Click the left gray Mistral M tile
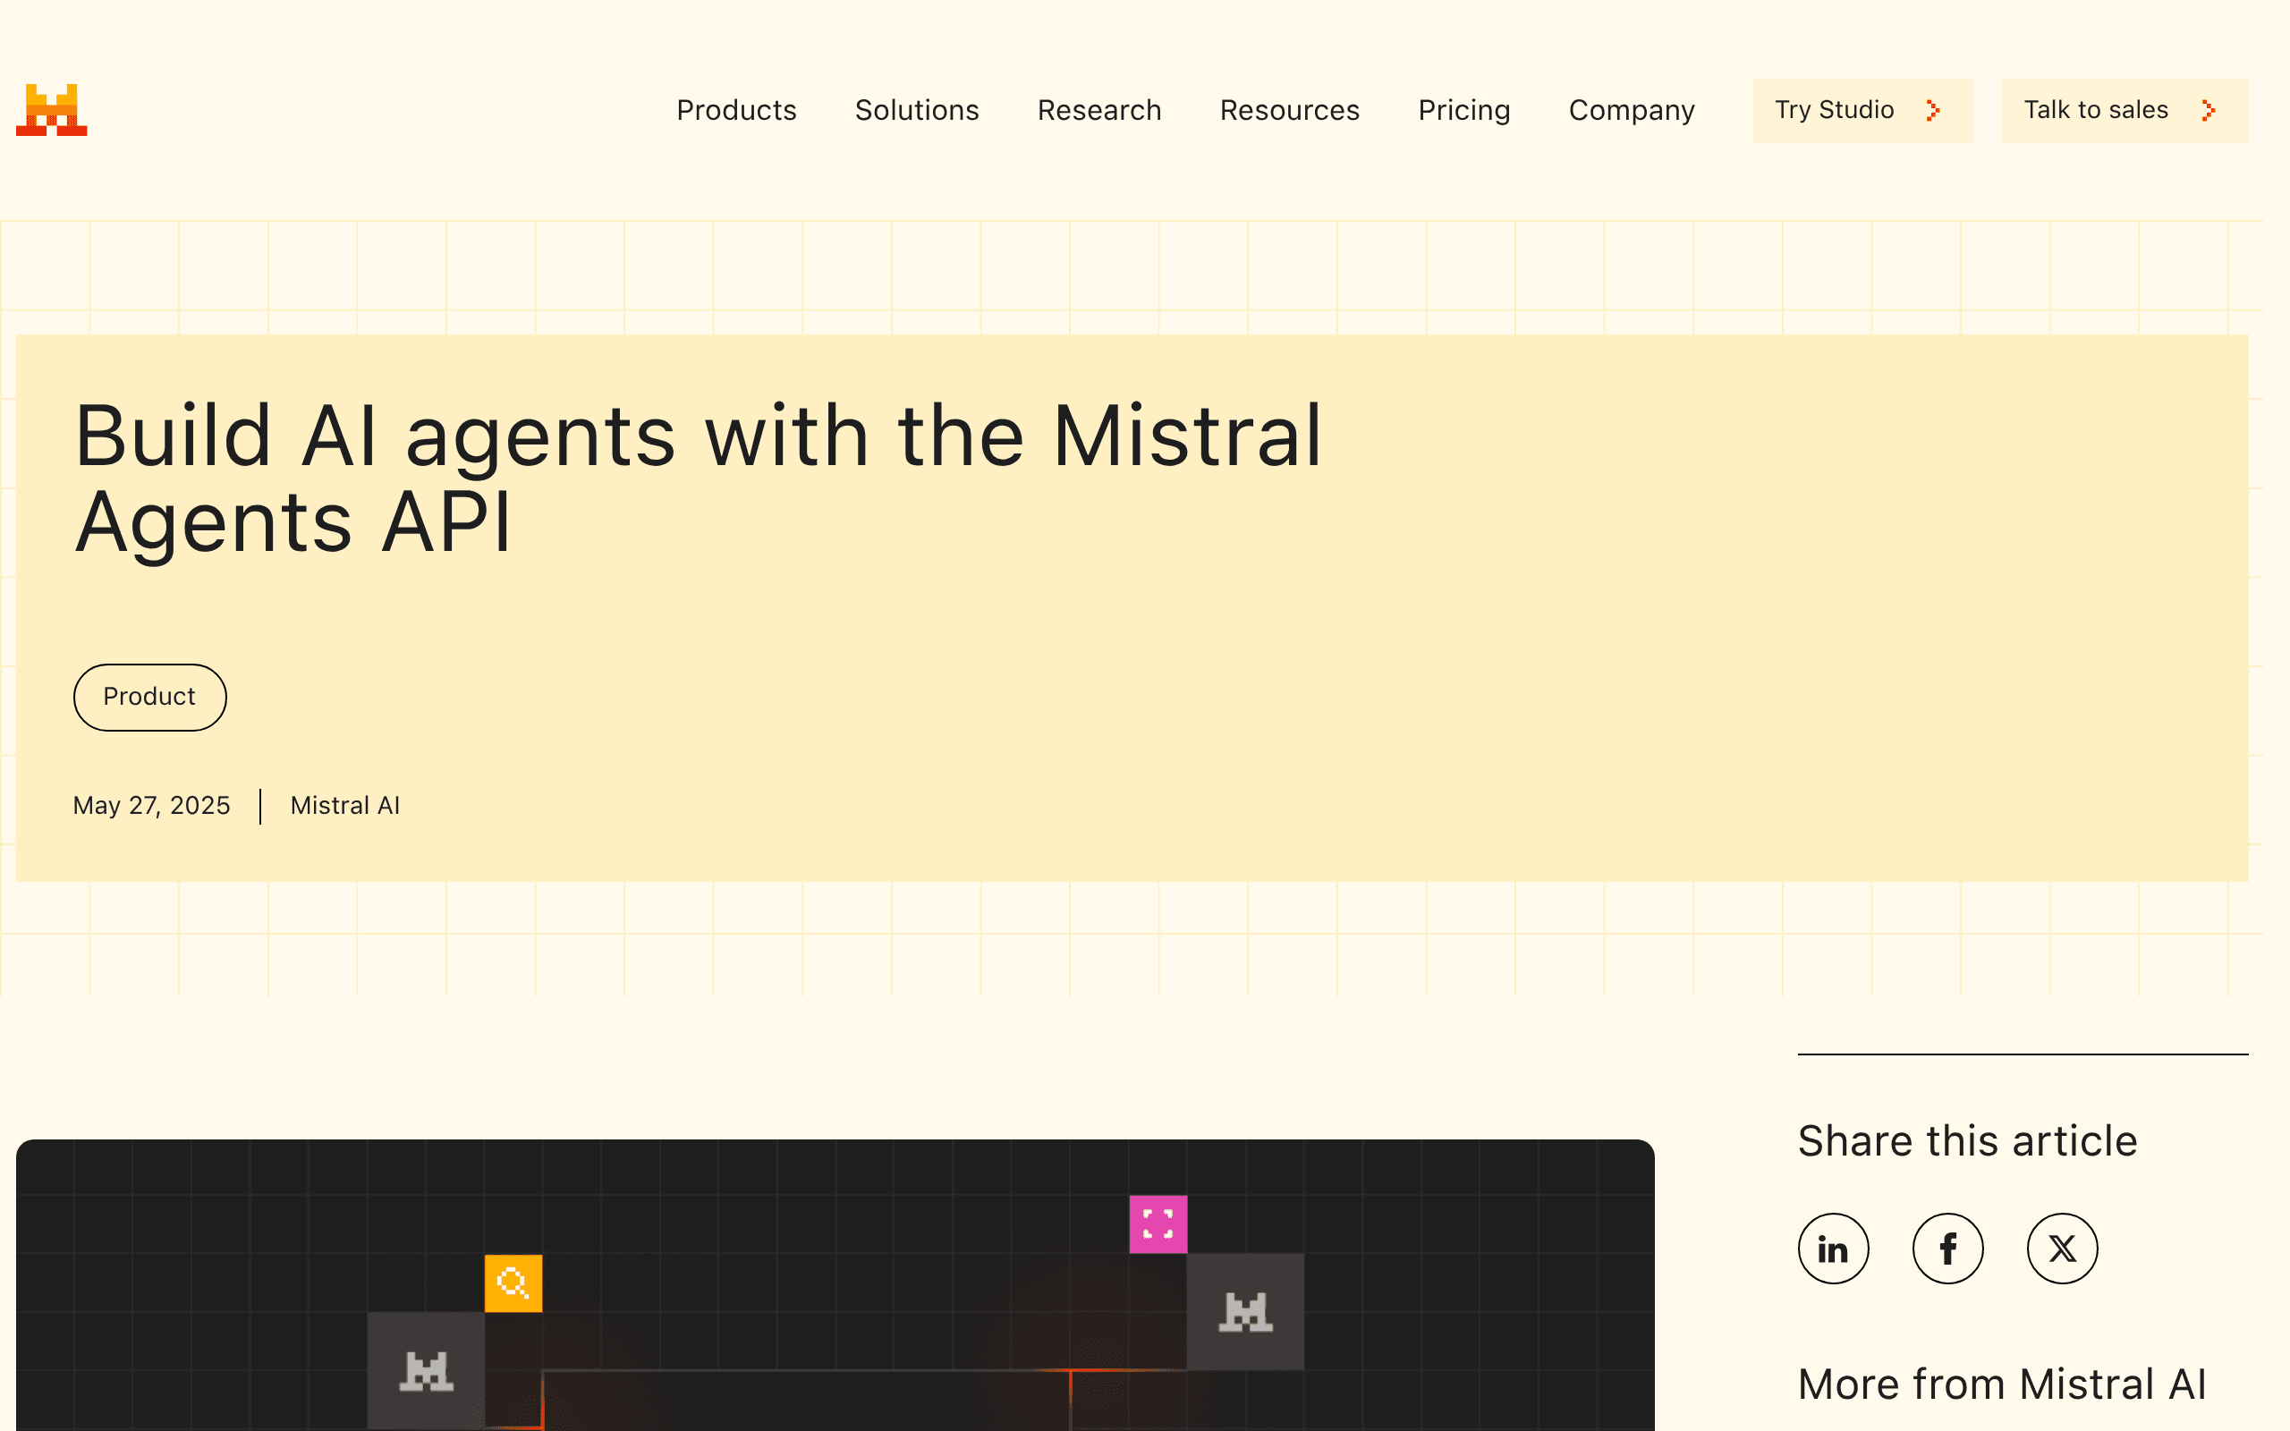2290x1431 pixels. [x=426, y=1370]
